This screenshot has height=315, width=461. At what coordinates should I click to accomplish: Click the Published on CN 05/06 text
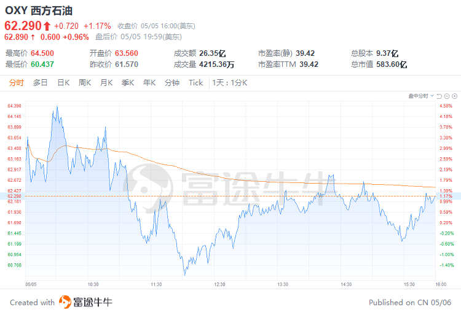pyautogui.click(x=410, y=302)
